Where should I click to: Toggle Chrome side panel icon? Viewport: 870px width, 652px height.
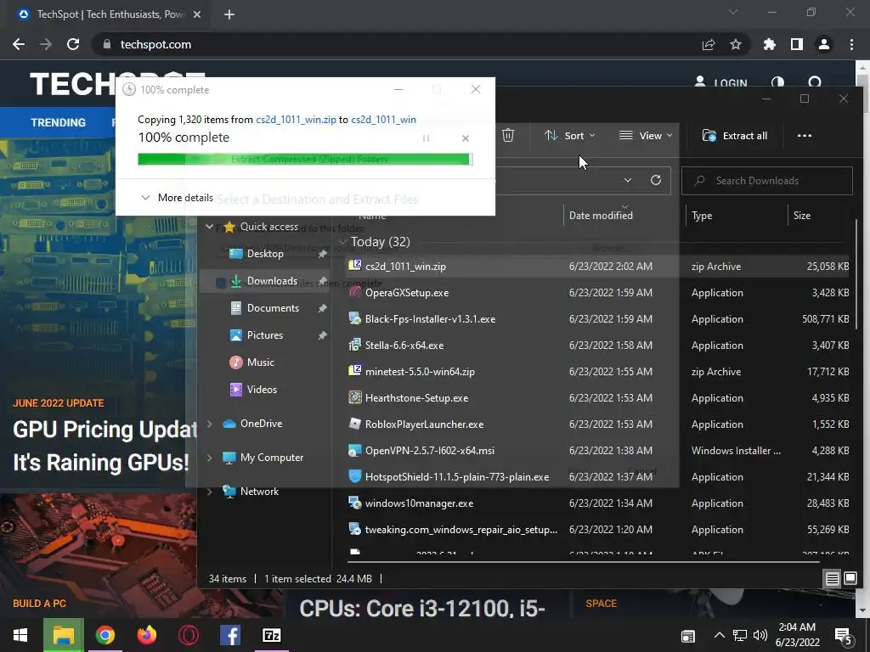pos(797,44)
